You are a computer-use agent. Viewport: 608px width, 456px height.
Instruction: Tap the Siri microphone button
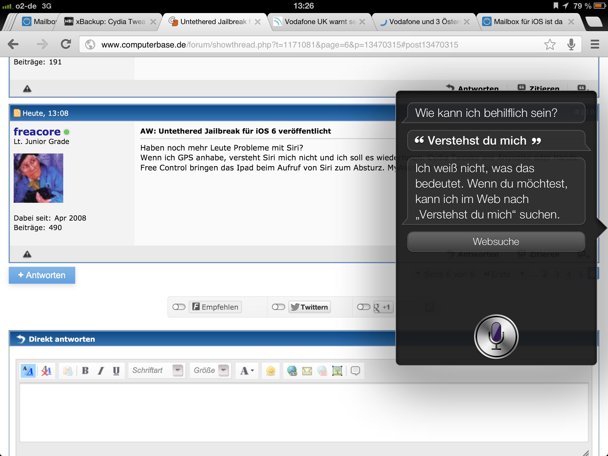[496, 337]
